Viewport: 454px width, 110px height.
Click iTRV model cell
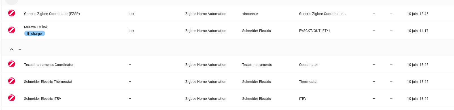click(x=303, y=99)
